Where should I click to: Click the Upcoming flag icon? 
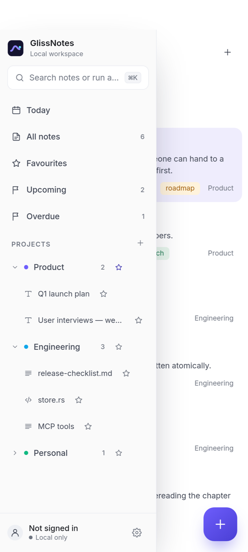point(15,190)
